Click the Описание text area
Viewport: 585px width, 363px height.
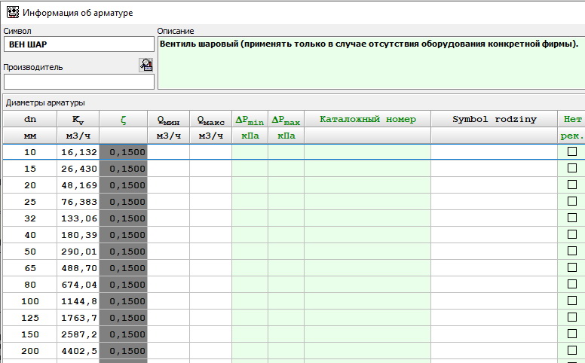click(x=371, y=63)
